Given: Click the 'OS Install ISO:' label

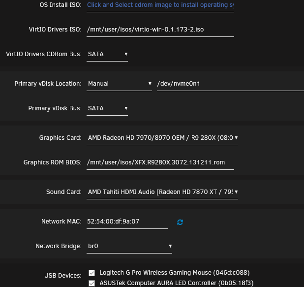Looking at the screenshot, I should (61, 5).
